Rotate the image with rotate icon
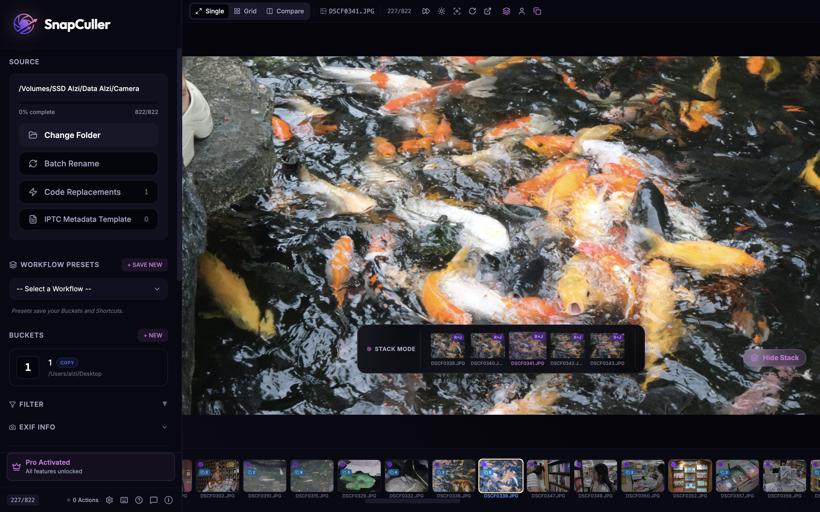This screenshot has height=512, width=820. point(472,11)
